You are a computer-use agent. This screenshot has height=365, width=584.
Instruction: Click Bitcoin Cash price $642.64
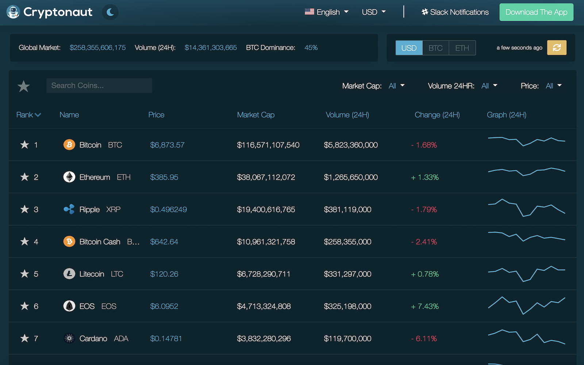click(x=164, y=242)
